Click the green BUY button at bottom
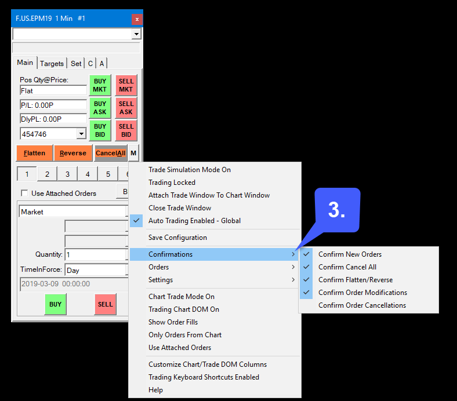The height and width of the screenshot is (401, 457). pos(55,304)
